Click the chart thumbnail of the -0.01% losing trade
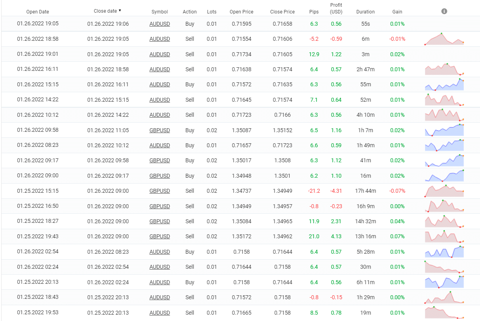480x321 pixels. [x=444, y=39]
